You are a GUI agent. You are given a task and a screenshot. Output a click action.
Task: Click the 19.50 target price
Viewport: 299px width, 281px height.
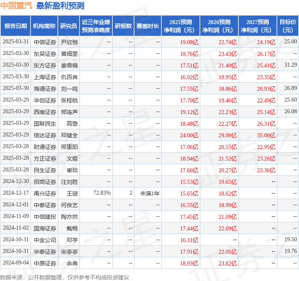point(291,239)
